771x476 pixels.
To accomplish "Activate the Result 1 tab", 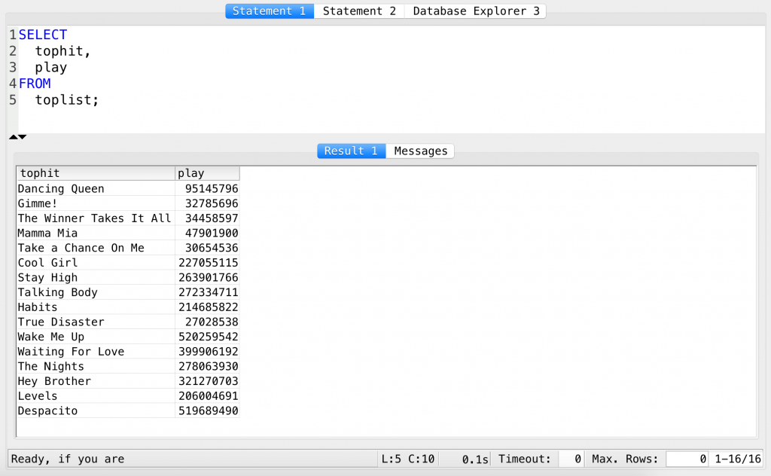I will coord(351,151).
